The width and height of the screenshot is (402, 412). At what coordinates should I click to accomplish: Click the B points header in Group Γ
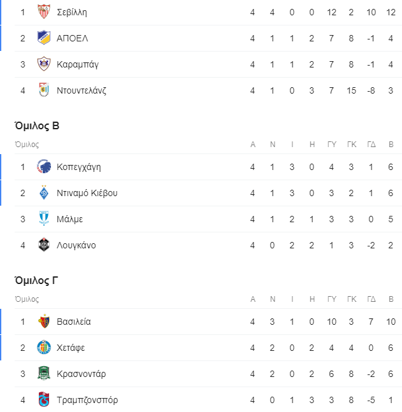(x=391, y=299)
